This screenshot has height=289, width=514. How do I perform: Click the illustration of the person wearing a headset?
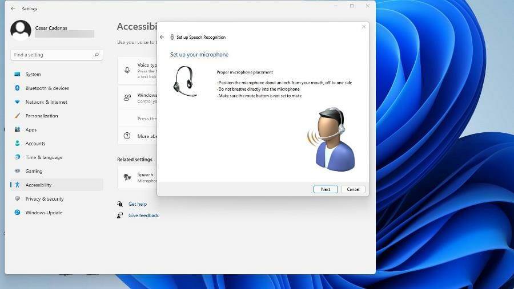tap(332, 139)
